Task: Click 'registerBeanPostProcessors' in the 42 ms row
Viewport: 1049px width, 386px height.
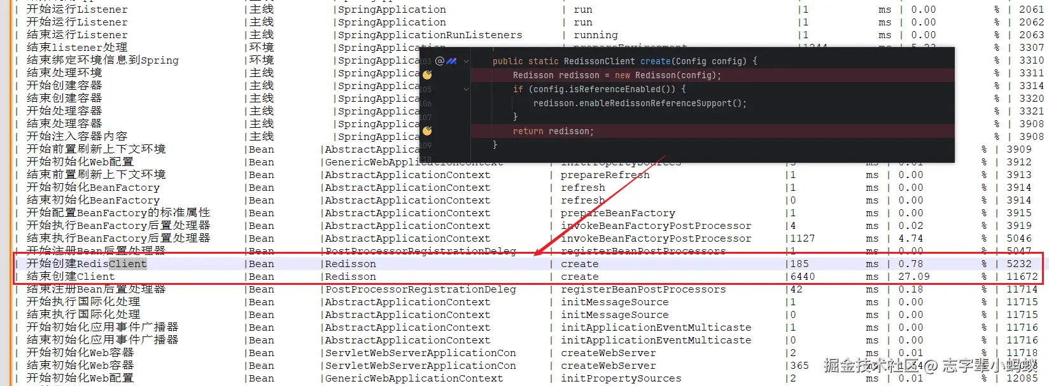Action: click(644, 289)
